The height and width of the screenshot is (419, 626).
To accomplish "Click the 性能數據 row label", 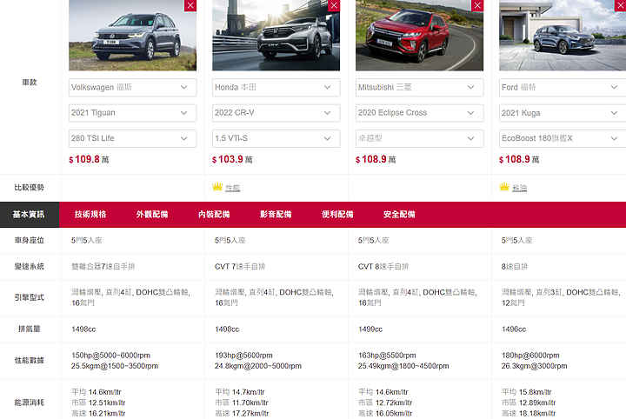I will [x=30, y=361].
